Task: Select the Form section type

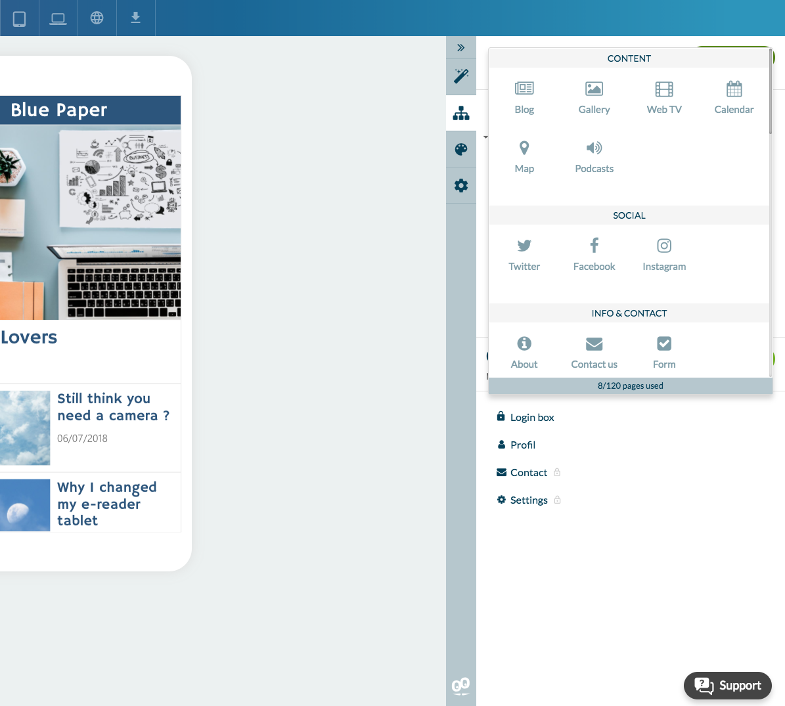Action: tap(664, 352)
